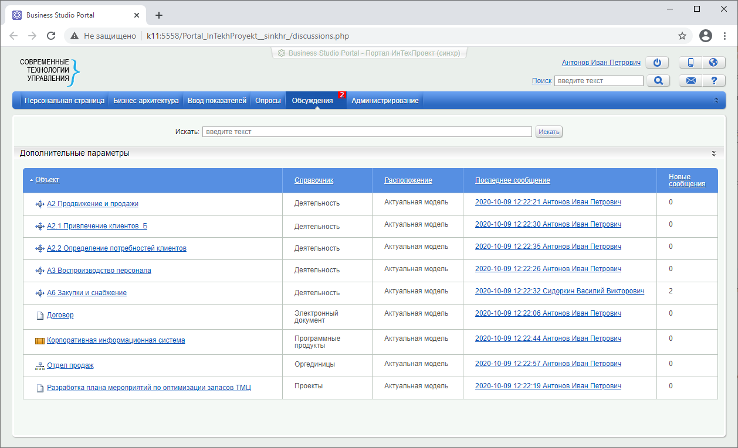Click the magnifier search button
Image resolution: width=738 pixels, height=448 pixels.
[x=658, y=81]
